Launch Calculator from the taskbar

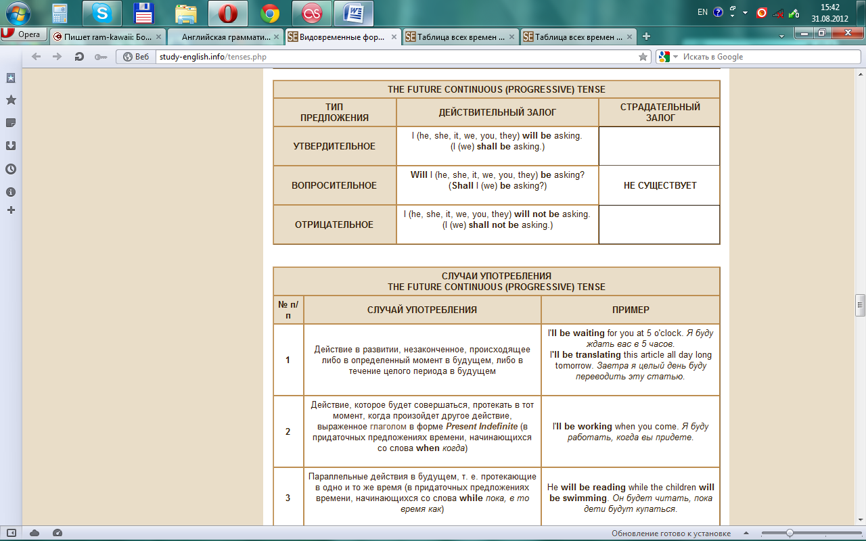[59, 13]
